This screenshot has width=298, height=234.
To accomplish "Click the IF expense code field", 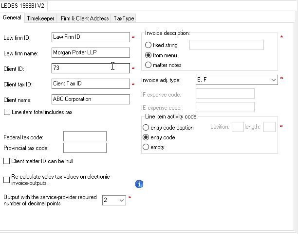I will (225, 93).
